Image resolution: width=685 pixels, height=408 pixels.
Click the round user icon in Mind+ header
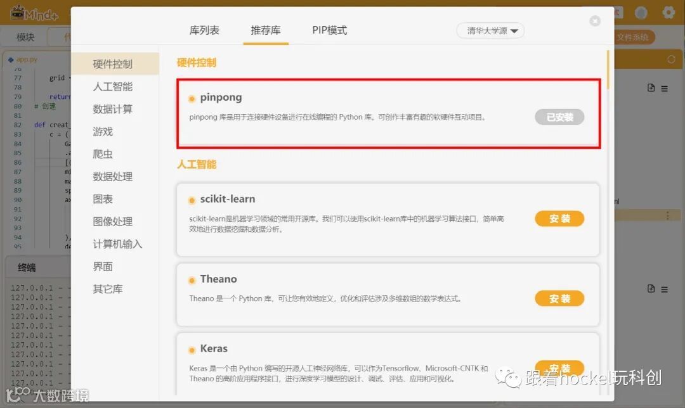pyautogui.click(x=641, y=13)
